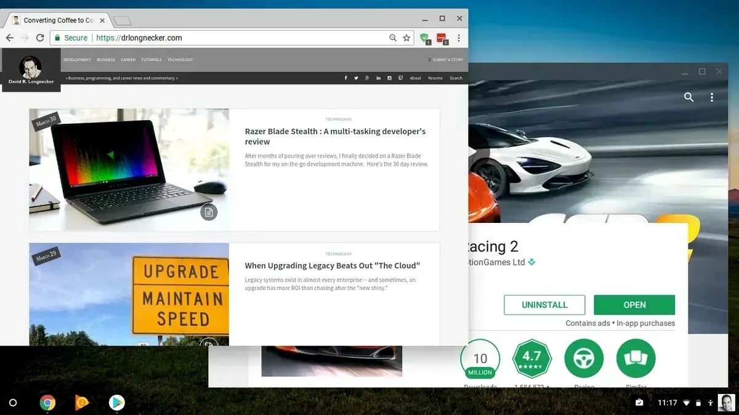Open the Wi-Fi status icon in tray
Image resolution: width=739 pixels, height=415 pixels.
click(687, 403)
